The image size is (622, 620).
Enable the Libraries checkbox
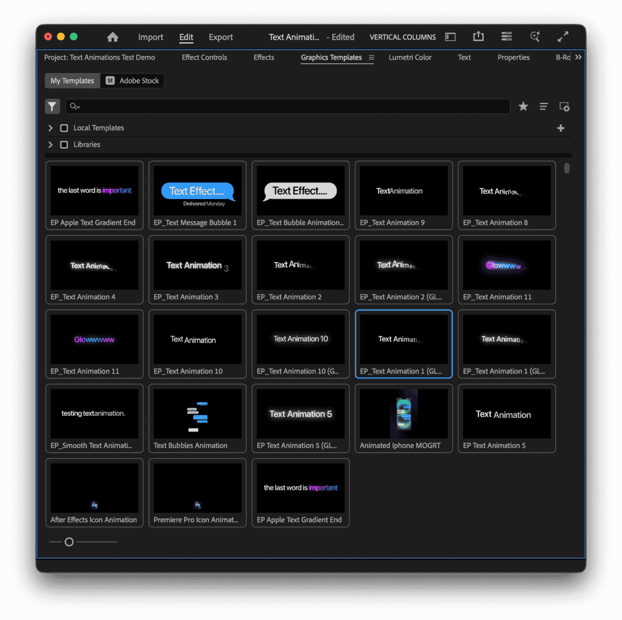point(64,145)
